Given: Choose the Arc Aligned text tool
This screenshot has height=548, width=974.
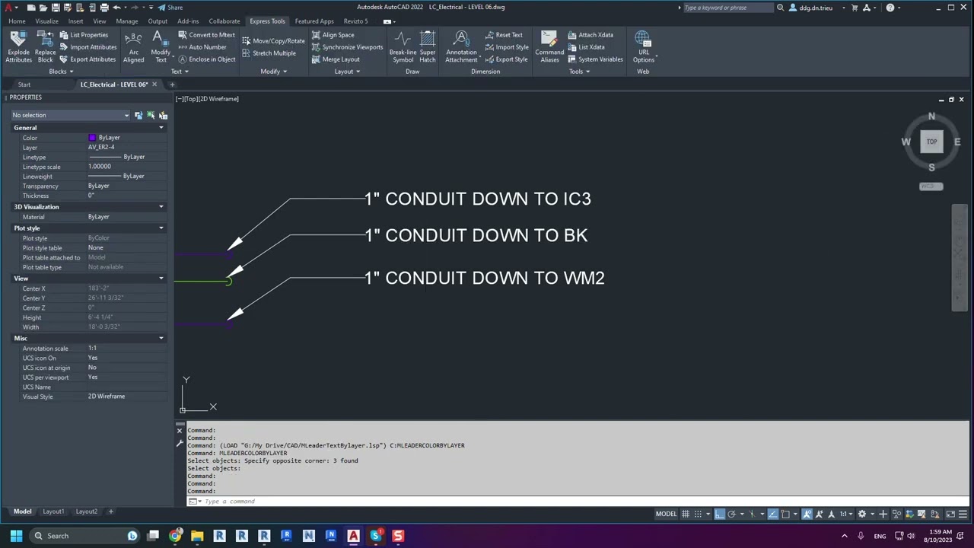Looking at the screenshot, I should 133,47.
